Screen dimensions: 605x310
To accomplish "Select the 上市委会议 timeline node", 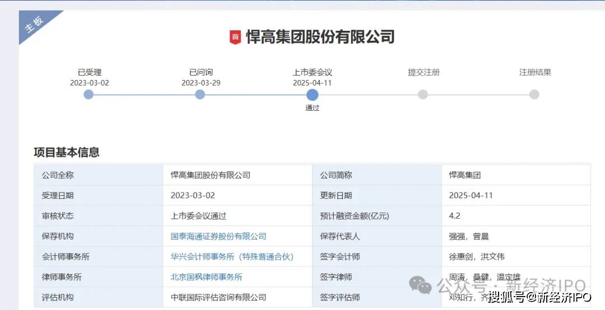I will pos(312,95).
